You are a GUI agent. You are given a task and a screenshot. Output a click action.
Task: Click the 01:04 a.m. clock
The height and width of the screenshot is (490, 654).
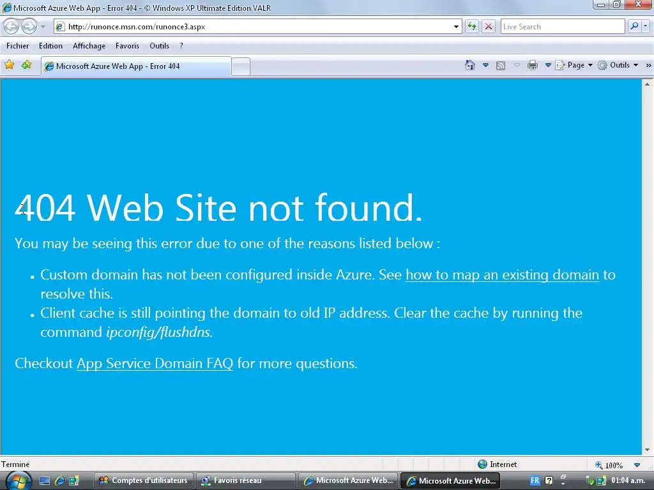[628, 481]
